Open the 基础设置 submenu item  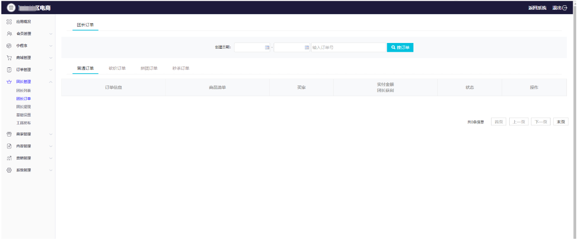click(x=24, y=115)
